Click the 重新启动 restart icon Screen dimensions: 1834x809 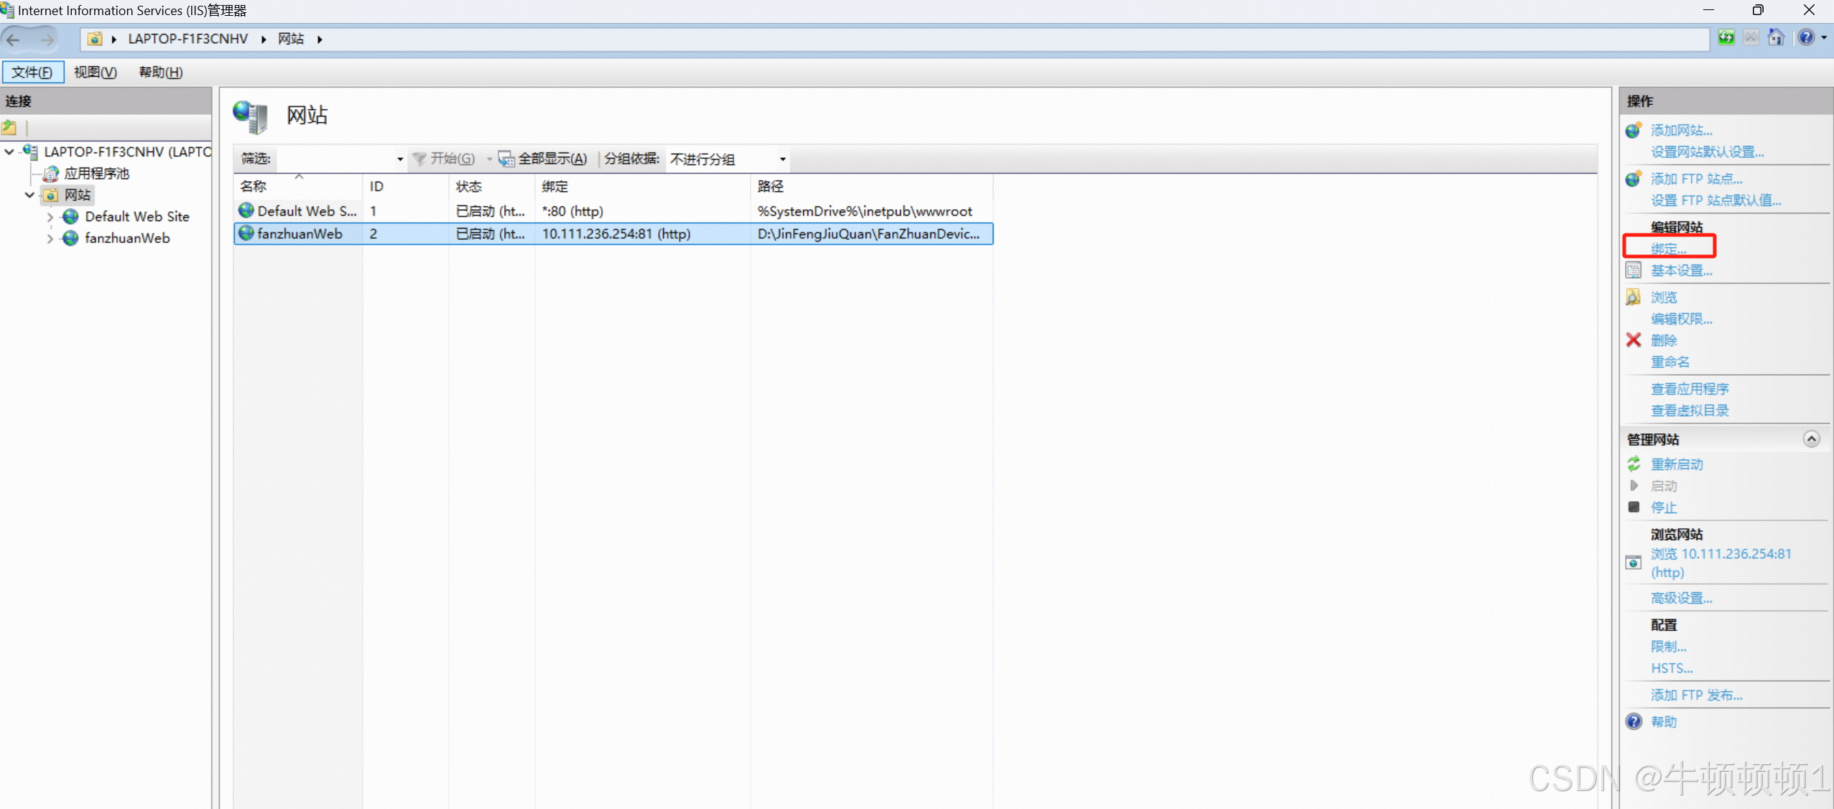(x=1634, y=464)
